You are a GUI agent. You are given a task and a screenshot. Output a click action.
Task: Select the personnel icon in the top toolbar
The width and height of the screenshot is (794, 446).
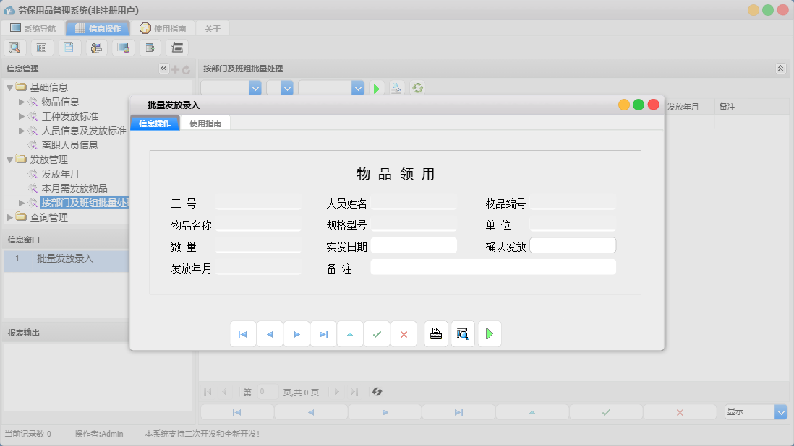95,47
